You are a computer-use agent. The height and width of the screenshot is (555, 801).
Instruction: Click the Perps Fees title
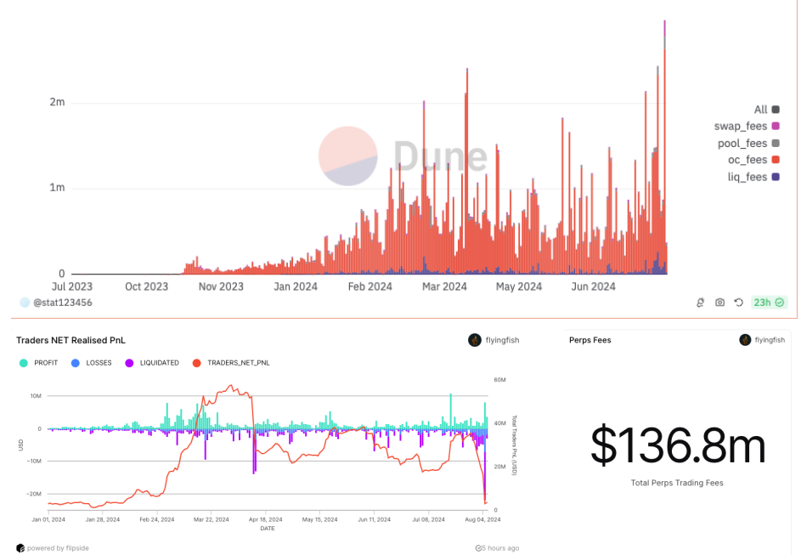coord(590,340)
